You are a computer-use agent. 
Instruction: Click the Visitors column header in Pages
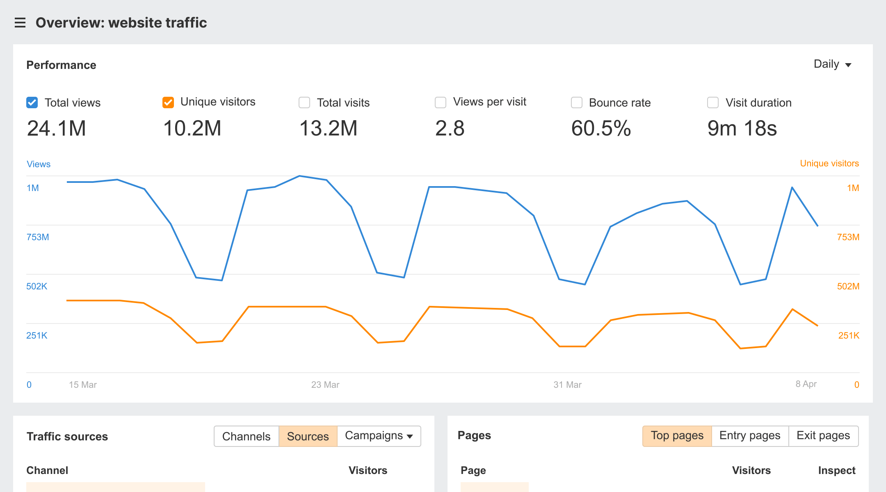point(751,470)
